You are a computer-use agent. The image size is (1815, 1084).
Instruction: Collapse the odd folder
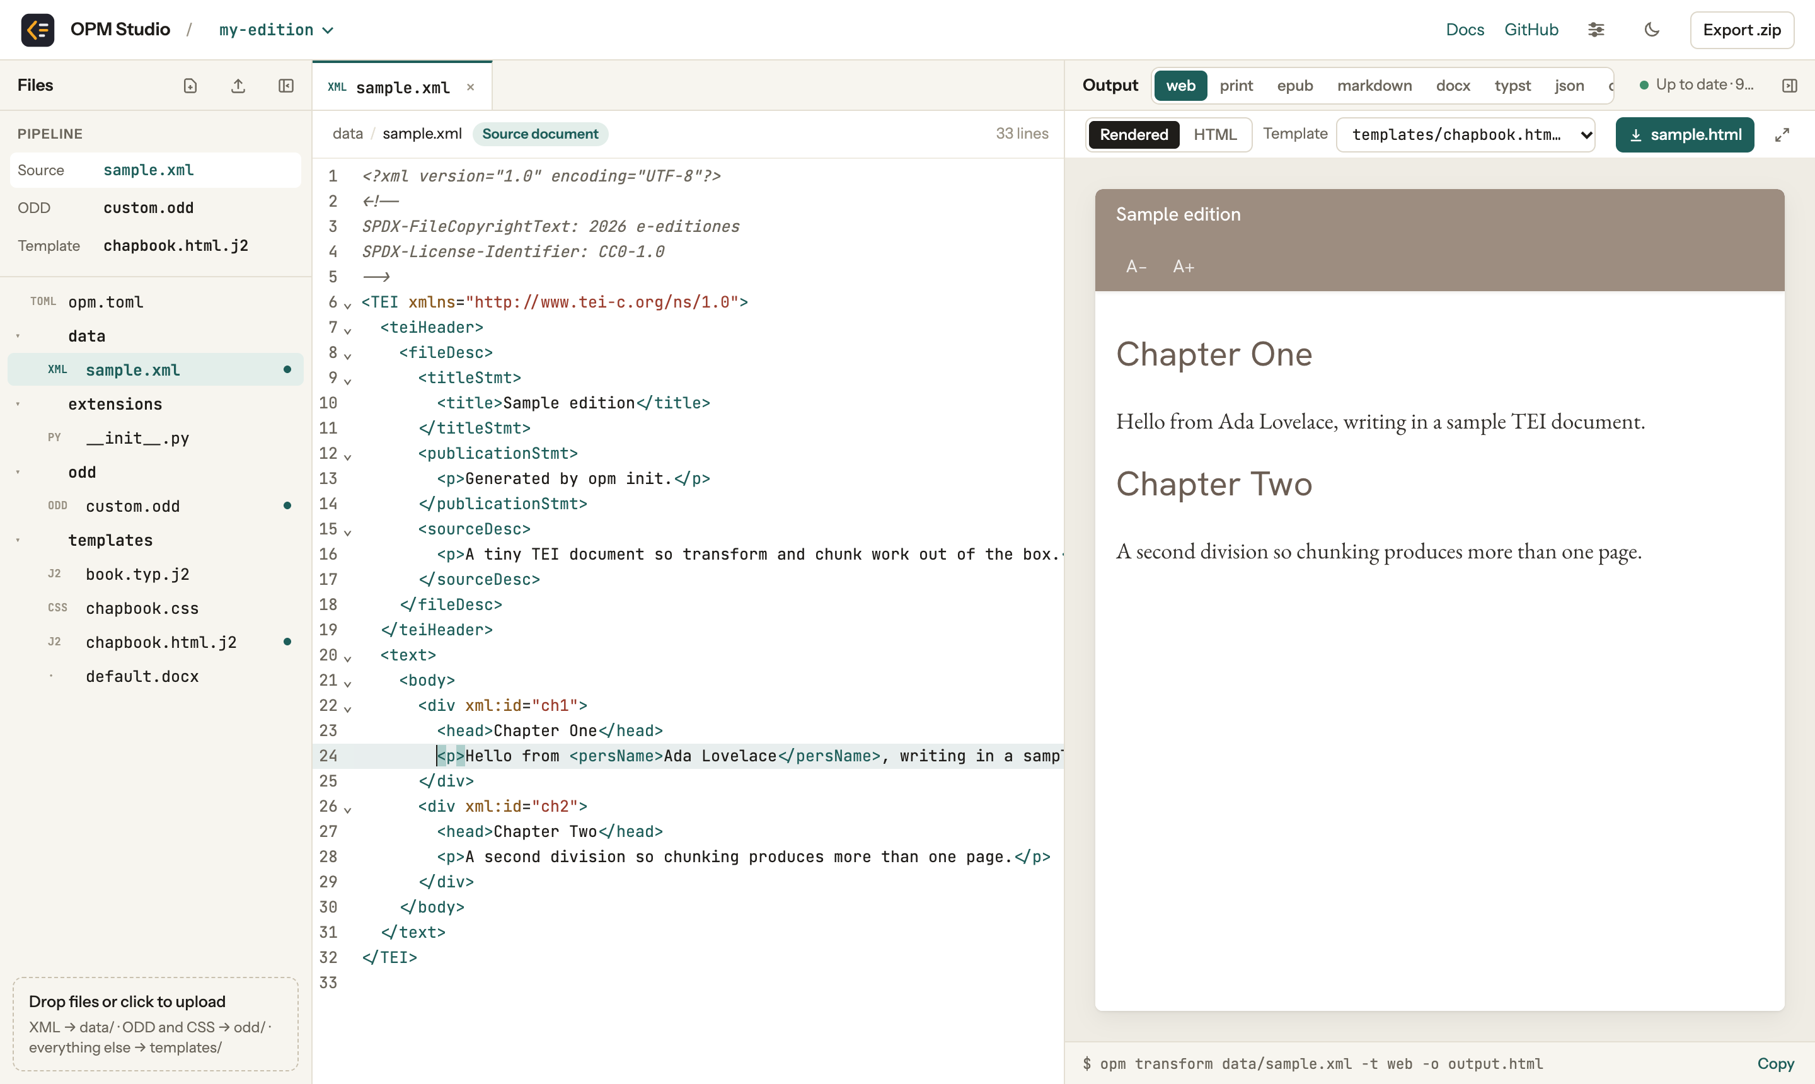tap(18, 472)
